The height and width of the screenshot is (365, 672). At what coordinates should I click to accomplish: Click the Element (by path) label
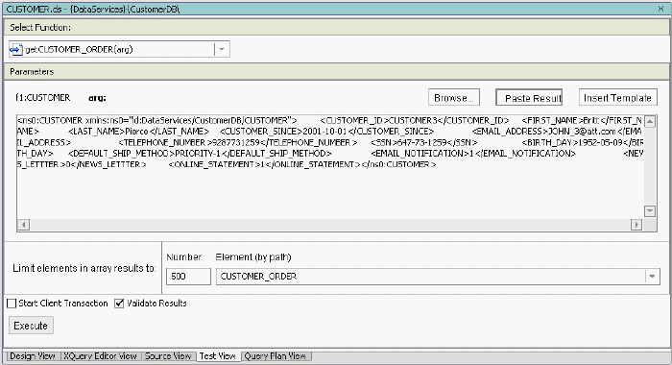pos(253,256)
